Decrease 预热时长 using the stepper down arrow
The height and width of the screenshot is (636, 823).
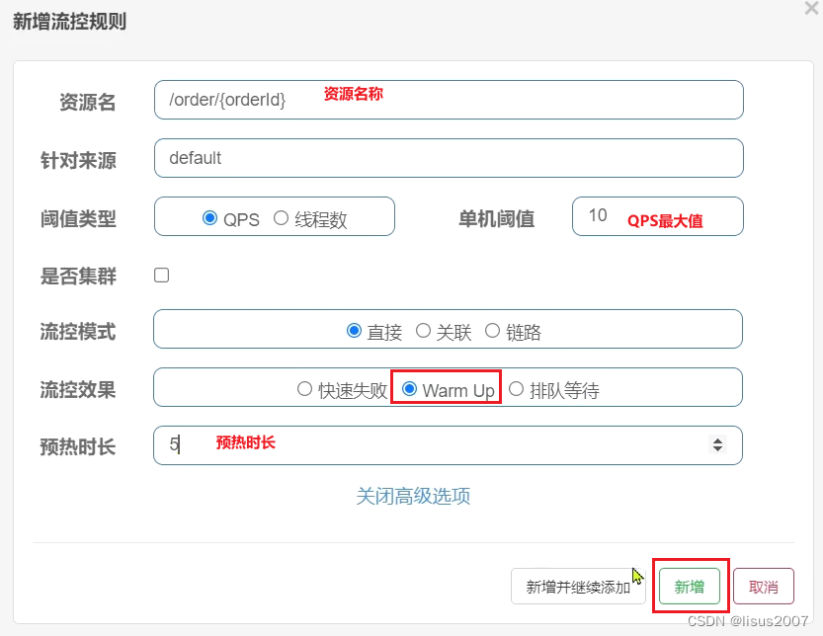click(719, 451)
